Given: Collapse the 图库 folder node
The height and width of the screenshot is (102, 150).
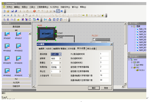Looking at the screenshot, I should coord(132,26).
